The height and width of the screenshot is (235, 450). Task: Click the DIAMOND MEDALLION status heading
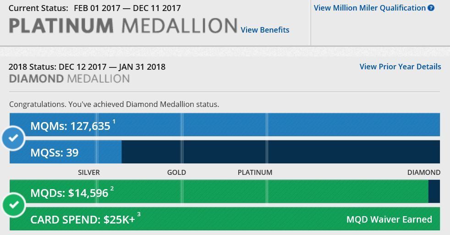pyautogui.click(x=69, y=79)
